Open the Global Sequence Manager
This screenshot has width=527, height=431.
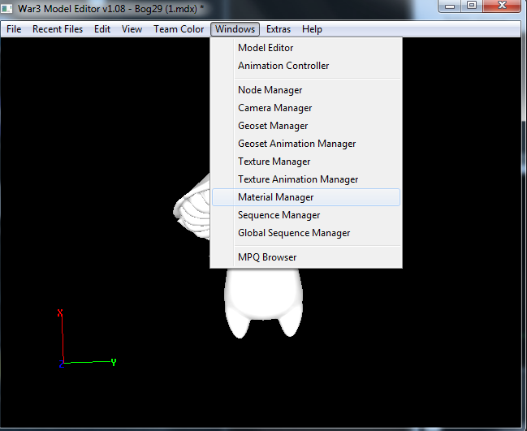306,233
